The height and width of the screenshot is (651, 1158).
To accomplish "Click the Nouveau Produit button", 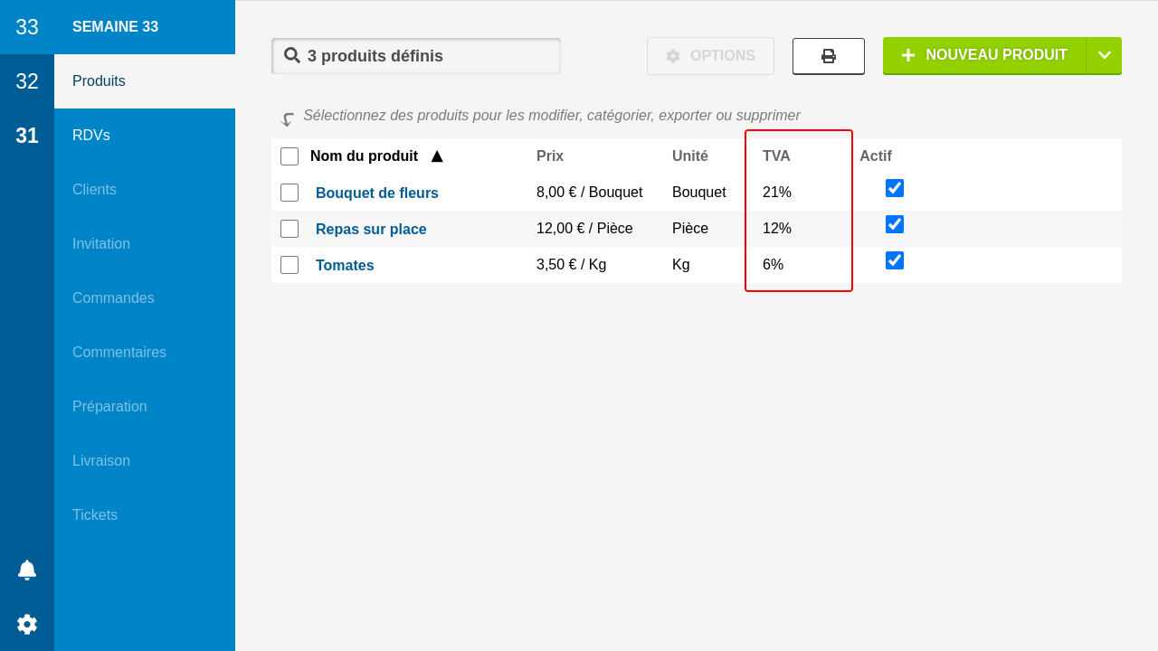I will click(984, 55).
